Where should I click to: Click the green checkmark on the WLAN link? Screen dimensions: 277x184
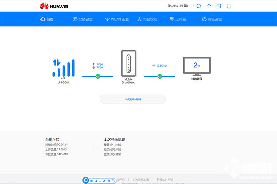(x=160, y=76)
